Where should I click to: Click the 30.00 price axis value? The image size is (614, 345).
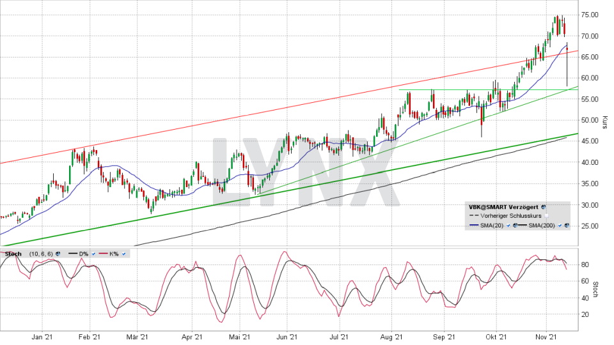coord(590,205)
